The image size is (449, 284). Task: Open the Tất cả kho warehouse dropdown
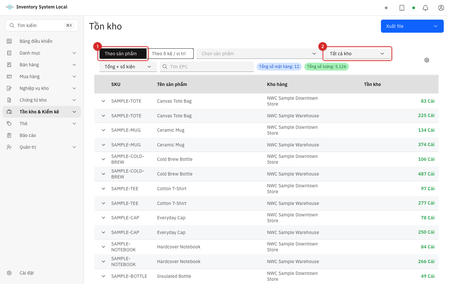point(357,54)
